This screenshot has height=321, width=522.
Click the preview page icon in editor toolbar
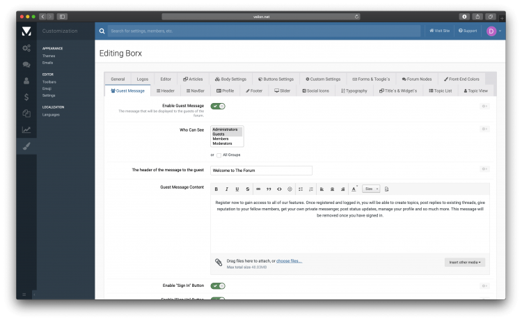coord(386,189)
